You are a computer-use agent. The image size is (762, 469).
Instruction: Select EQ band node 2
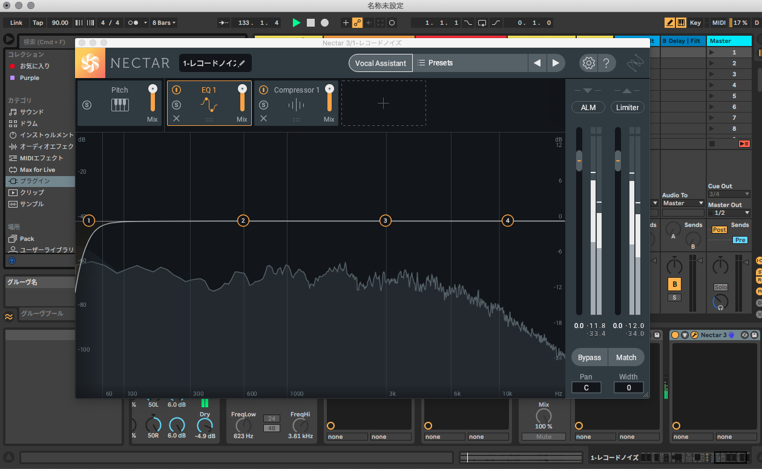point(243,221)
